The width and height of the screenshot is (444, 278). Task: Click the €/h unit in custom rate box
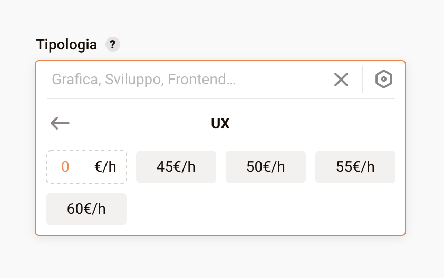pyautogui.click(x=105, y=167)
